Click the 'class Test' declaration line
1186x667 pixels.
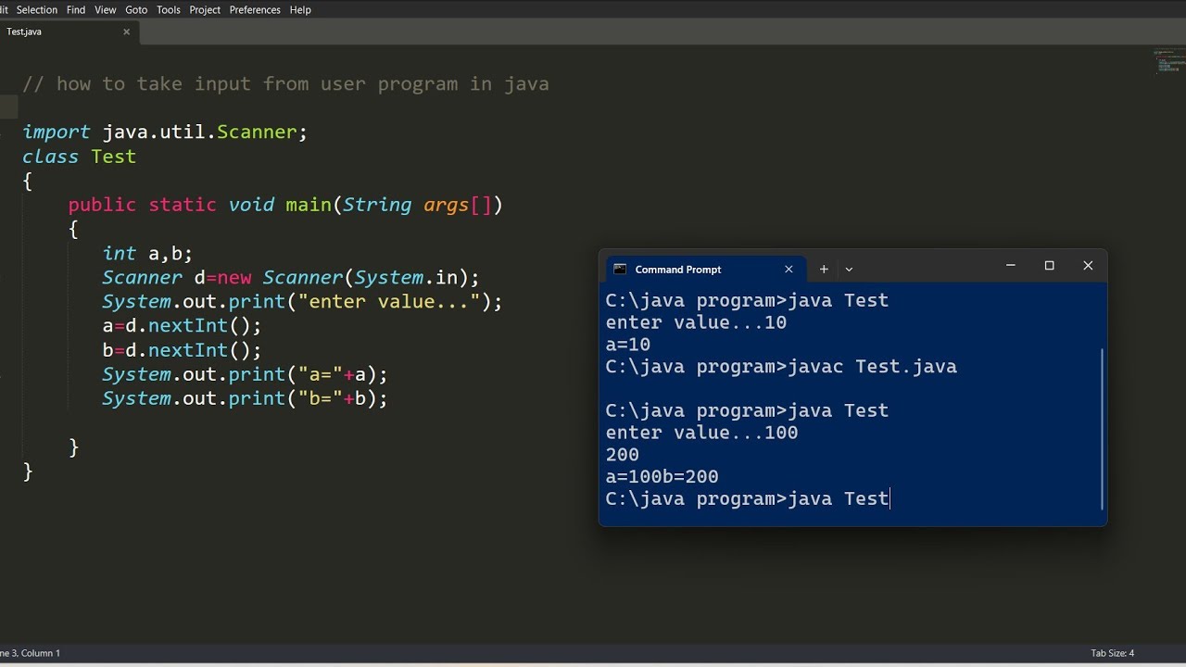click(x=79, y=157)
